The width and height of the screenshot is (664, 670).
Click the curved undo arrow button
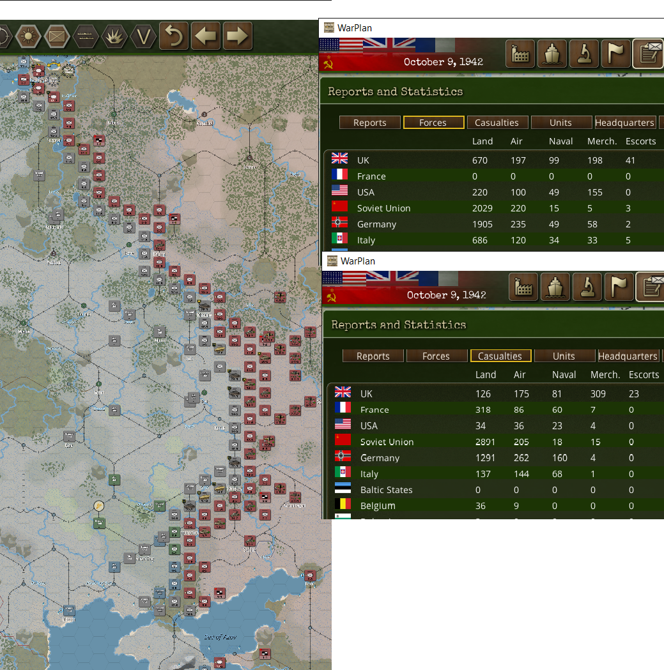(x=174, y=36)
